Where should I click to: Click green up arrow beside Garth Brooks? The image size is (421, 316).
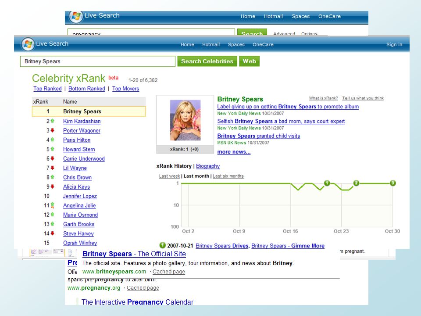(x=52, y=224)
